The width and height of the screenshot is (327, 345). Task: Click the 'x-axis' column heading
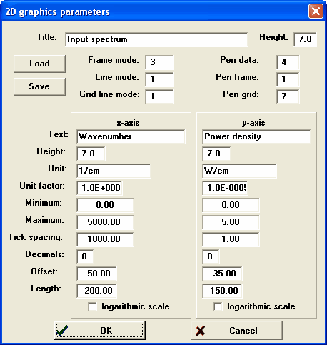tap(128, 123)
